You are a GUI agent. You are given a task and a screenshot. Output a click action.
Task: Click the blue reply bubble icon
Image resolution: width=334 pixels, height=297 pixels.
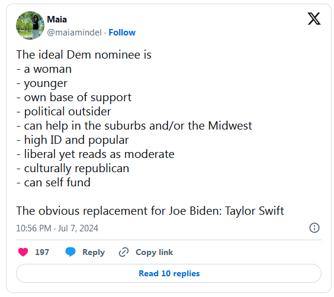pos(70,252)
